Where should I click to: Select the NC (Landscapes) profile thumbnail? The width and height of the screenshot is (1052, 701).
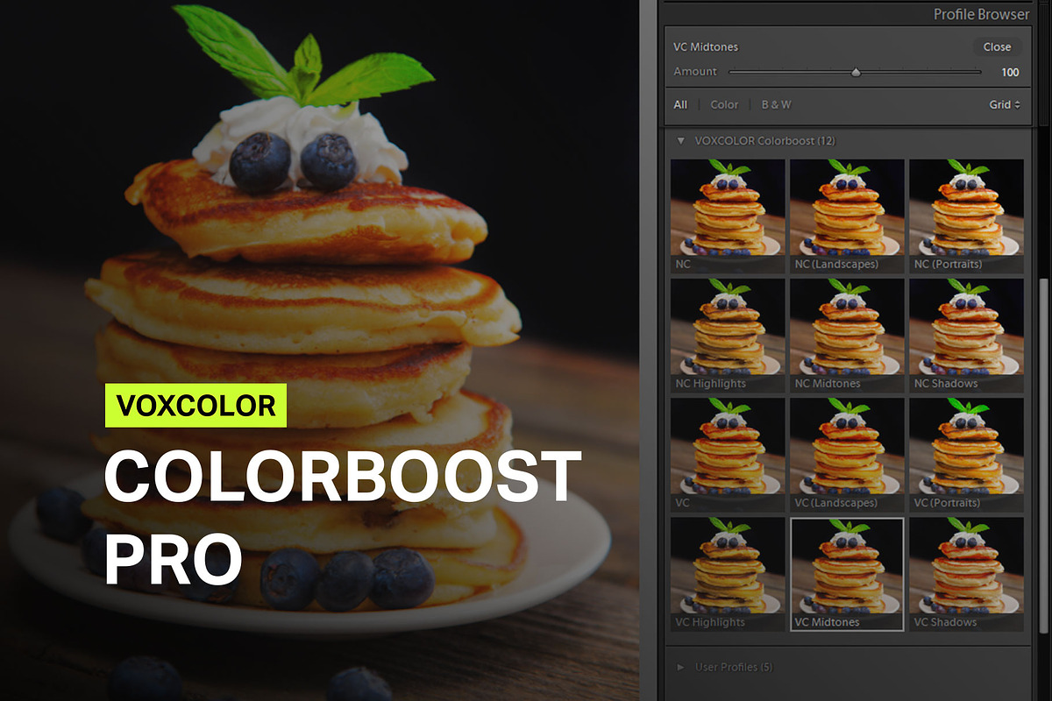click(847, 216)
